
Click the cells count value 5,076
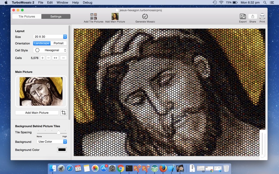tap(35, 58)
